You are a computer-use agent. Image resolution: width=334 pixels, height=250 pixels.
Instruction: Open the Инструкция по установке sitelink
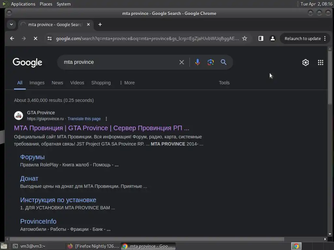(x=58, y=200)
